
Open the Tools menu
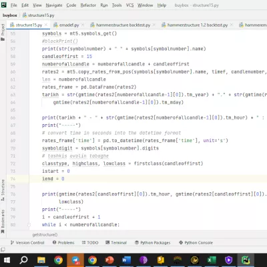[117, 5]
